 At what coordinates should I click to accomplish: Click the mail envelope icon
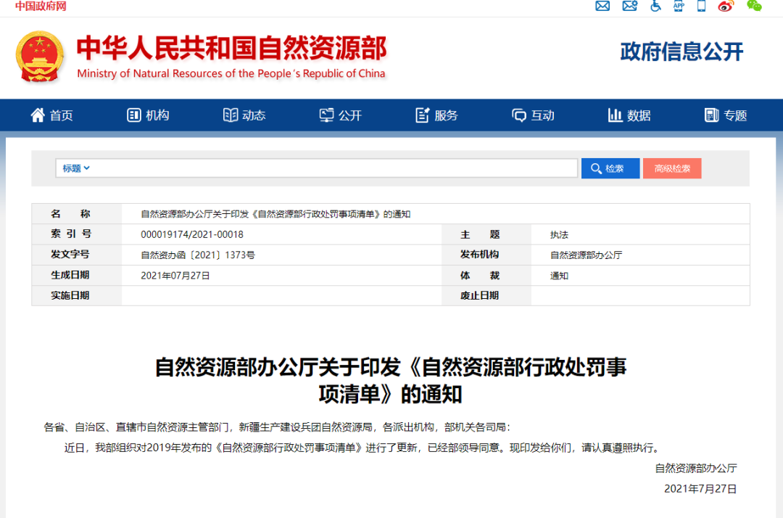602,7
